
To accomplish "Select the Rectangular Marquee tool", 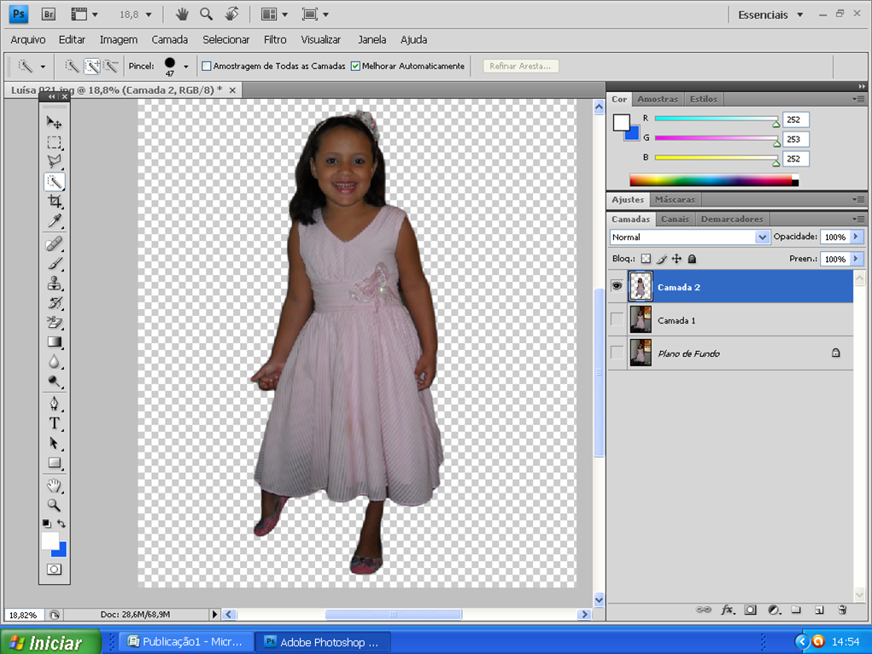I will (55, 143).
